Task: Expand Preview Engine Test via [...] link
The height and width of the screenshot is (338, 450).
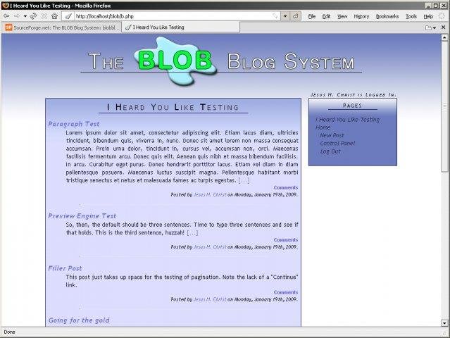Action: point(192,232)
